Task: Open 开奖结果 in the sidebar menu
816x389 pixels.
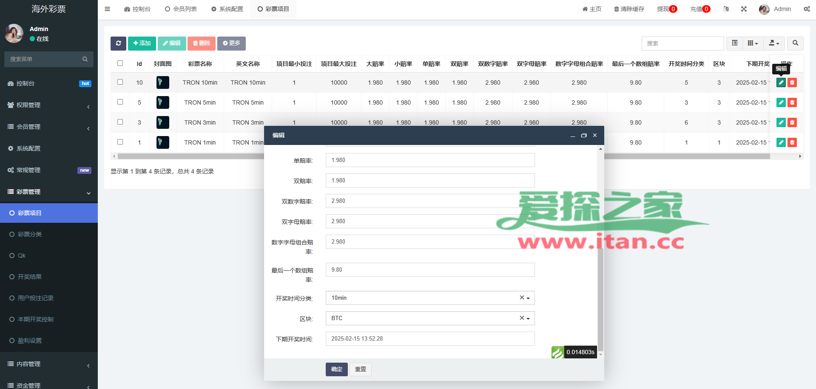Action: (30, 277)
